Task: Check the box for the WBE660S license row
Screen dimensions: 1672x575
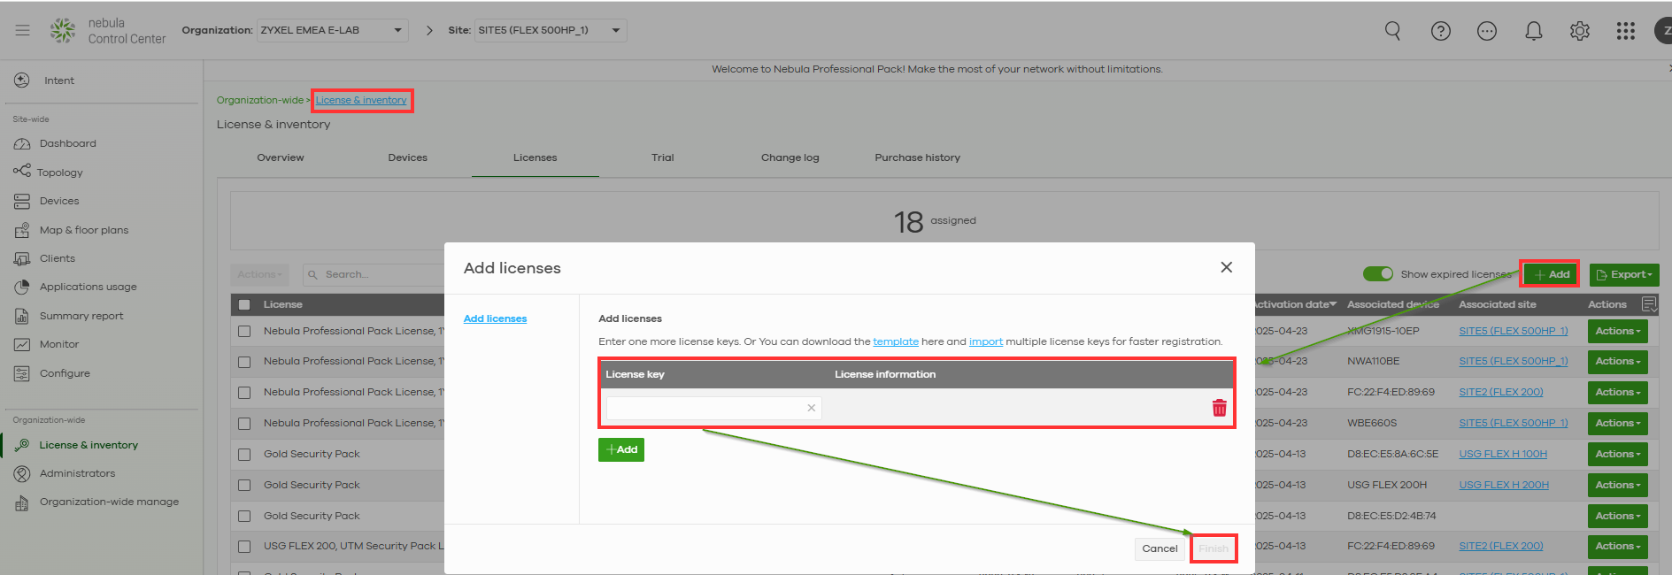Action: (x=244, y=424)
